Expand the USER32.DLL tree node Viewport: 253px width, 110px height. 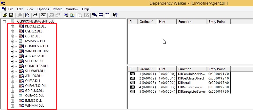pos(12,31)
